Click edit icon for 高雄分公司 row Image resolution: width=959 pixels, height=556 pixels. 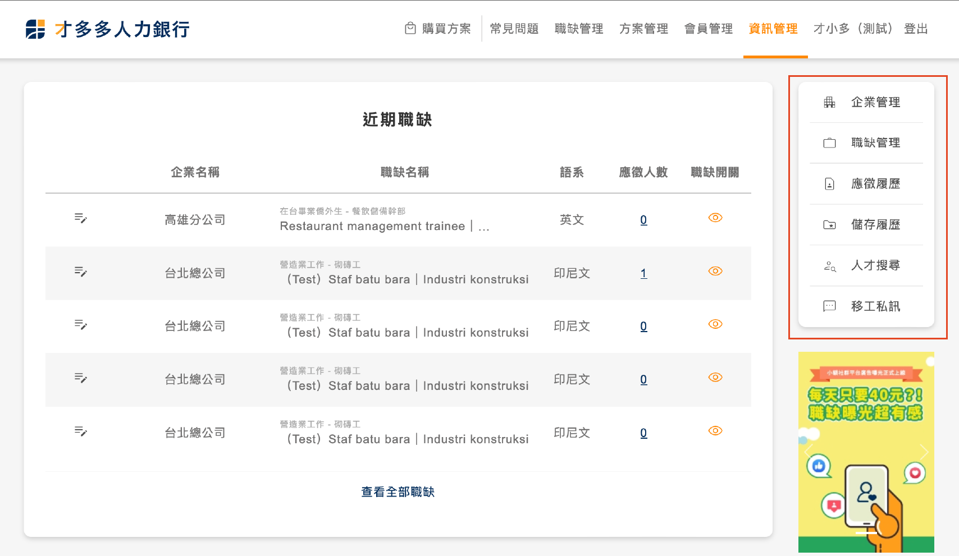(x=81, y=218)
